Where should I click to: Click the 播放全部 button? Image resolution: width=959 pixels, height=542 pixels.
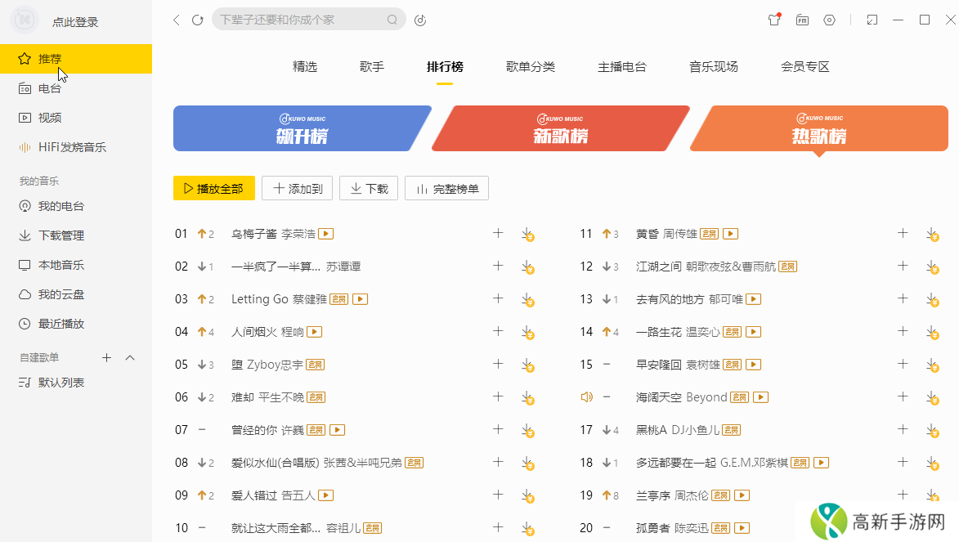(x=213, y=187)
